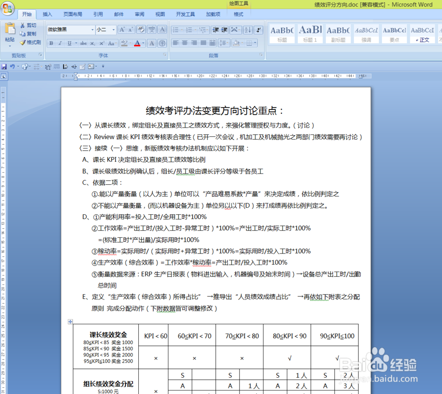Click the Enclose Characters (circled 字) icon
Viewport: 442px width, 394px height.
coord(162,43)
